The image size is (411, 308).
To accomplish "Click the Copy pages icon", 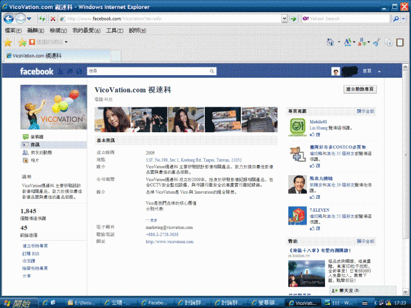I will [389, 42].
